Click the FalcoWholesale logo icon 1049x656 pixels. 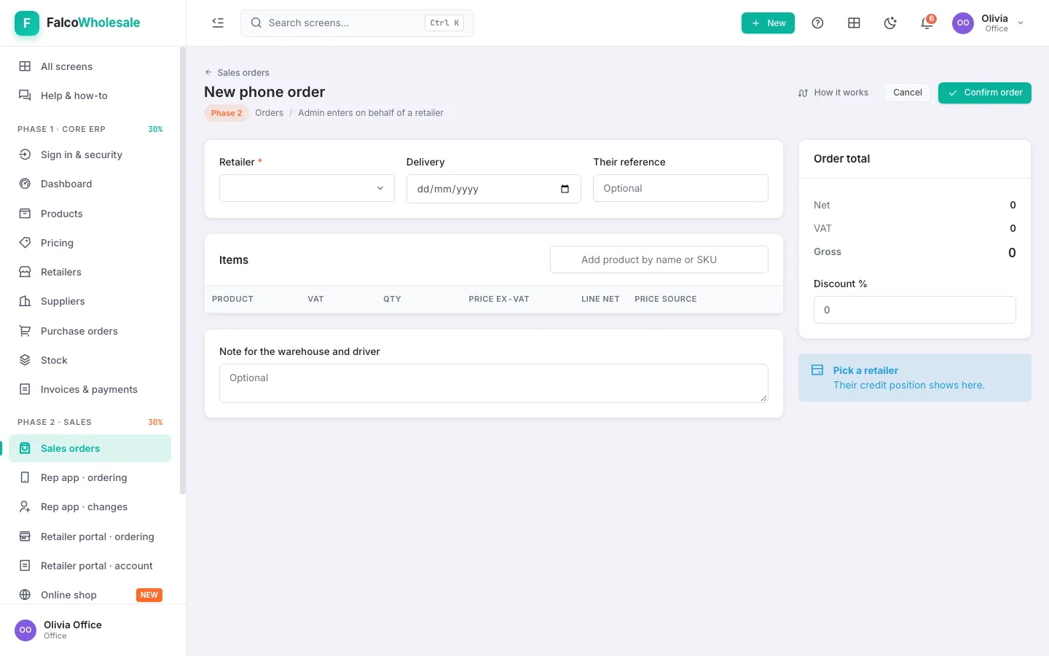27,23
